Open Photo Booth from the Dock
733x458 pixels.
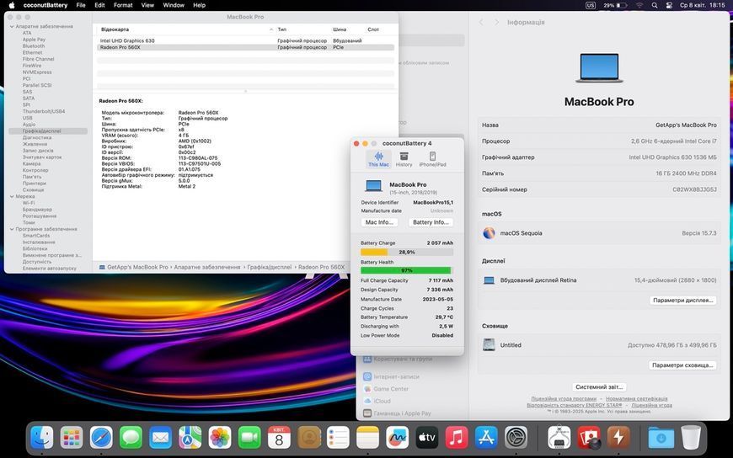(589, 438)
